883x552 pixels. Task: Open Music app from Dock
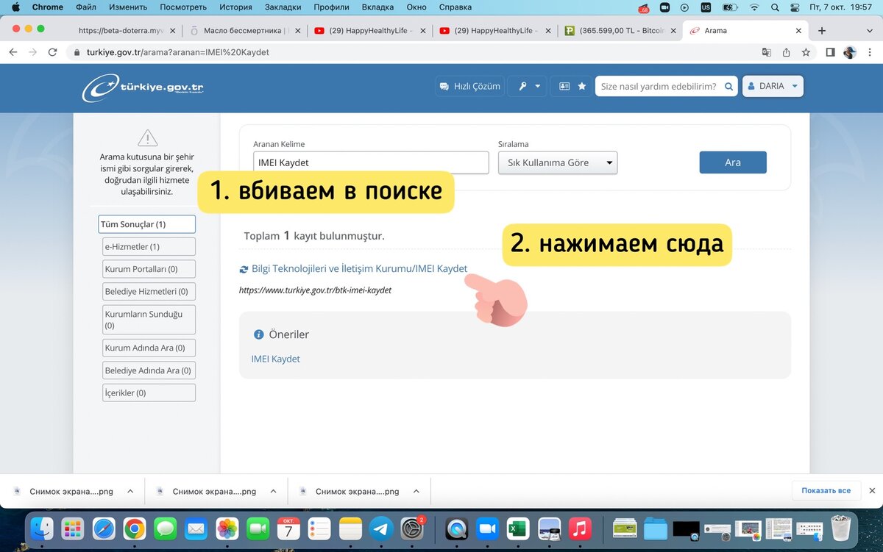coord(580,528)
